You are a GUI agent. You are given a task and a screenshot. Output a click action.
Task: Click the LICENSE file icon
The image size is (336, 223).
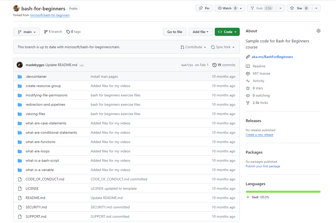(x=20, y=188)
